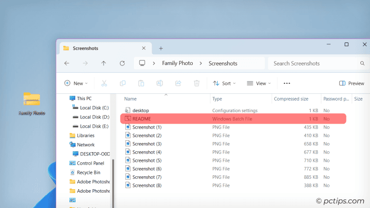Refresh the Screenshots folder view
Screen dimensions: 370x208
122,63
